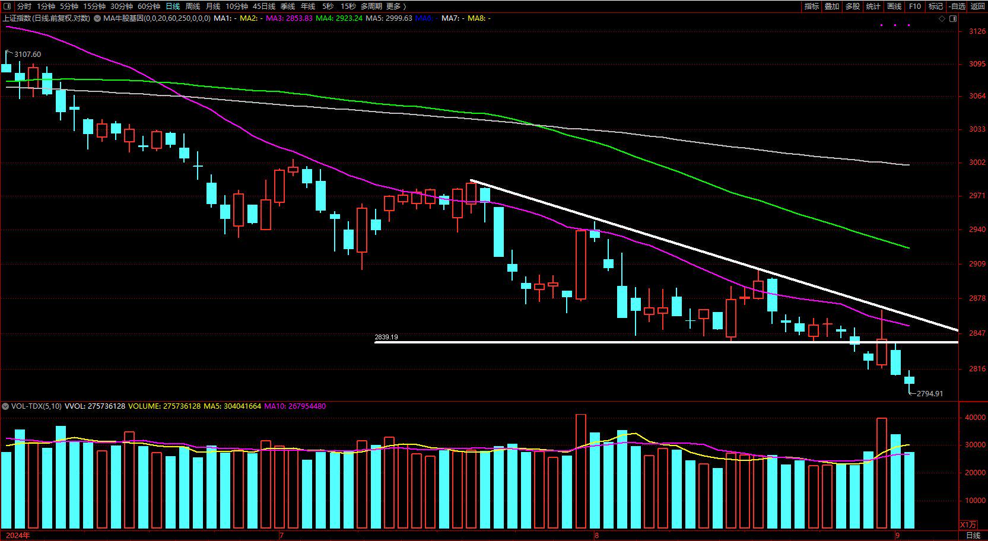Viewport: 988px width, 541px height.
Task: Click the 统计 statistics button
Action: coord(873,7)
